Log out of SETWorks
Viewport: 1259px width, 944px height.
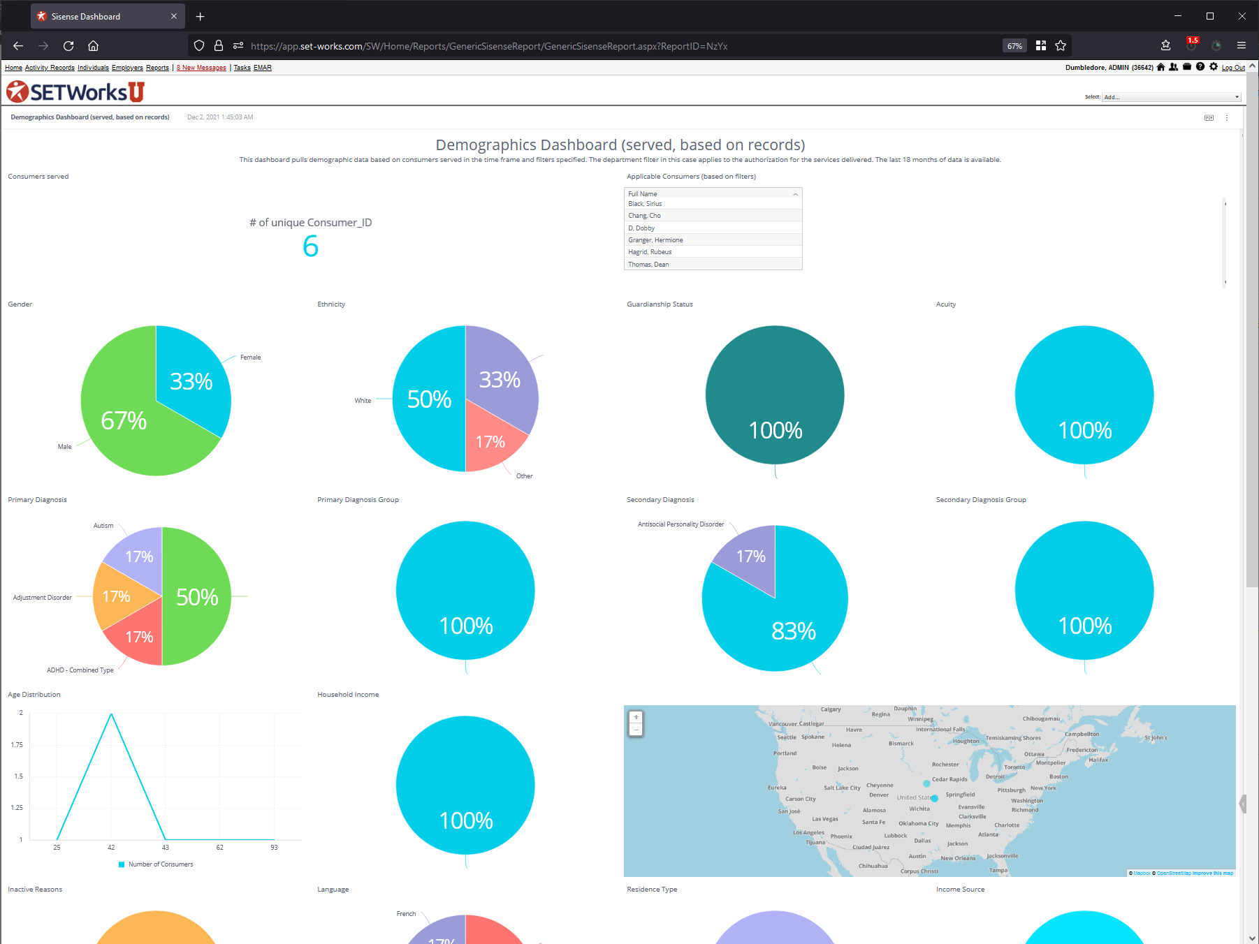pos(1233,68)
